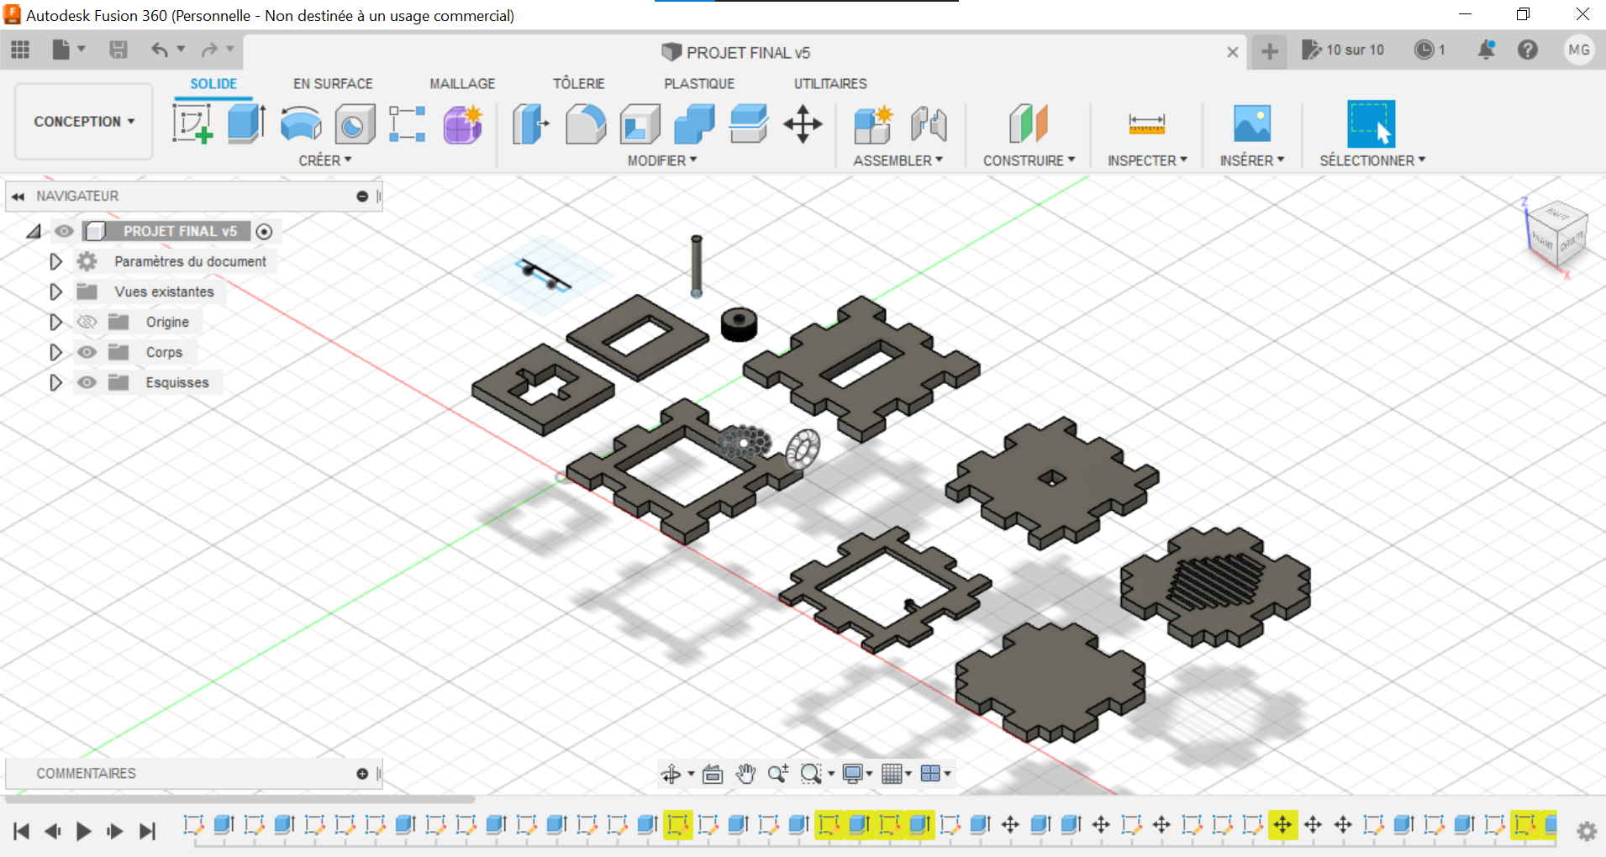Screen dimensions: 1606x857
Task: Click the Joint tool in Assembler
Action: pyautogui.click(x=929, y=124)
